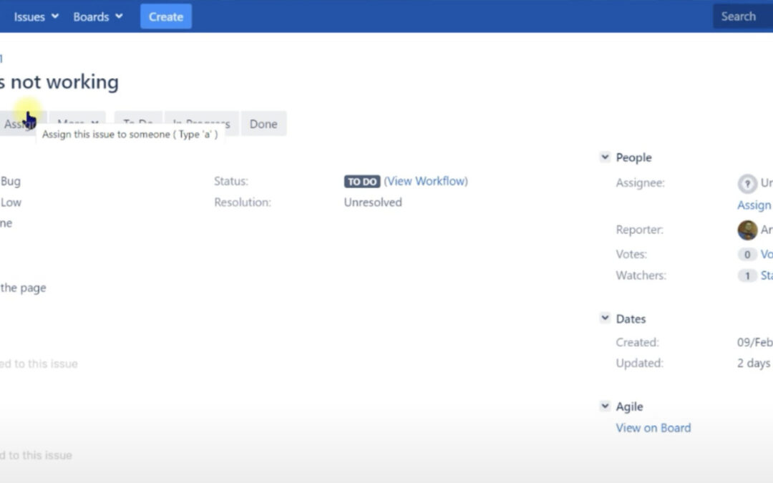Viewport: 773px width, 483px height.
Task: Open the Boards menu
Action: click(x=97, y=16)
